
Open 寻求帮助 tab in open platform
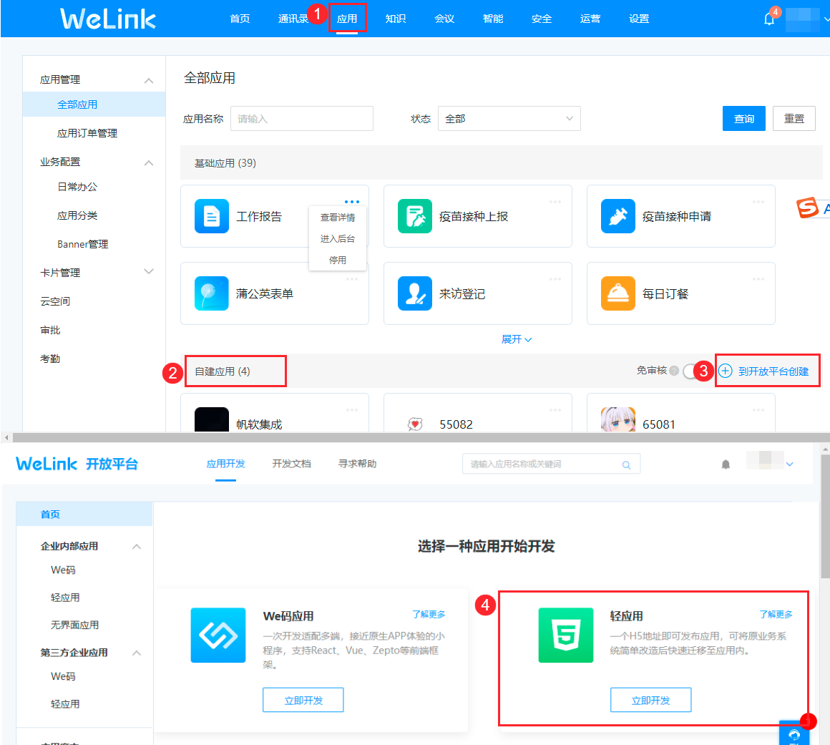[x=357, y=464]
